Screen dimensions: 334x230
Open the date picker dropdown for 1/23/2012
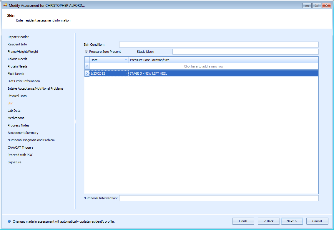tap(126, 74)
